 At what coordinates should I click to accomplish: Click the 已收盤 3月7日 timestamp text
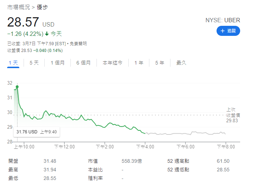(x=36, y=44)
